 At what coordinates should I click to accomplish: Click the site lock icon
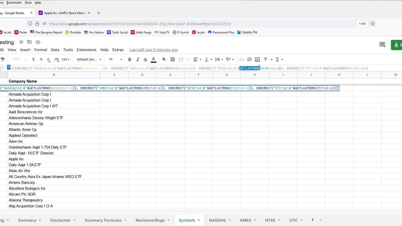37,24
